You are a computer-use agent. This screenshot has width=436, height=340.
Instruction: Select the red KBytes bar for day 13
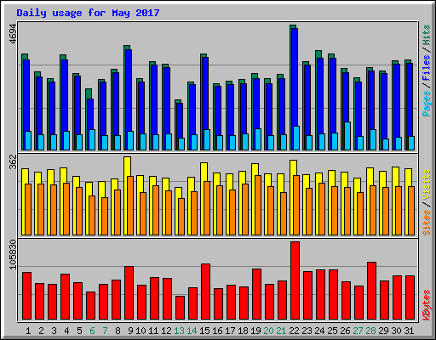(x=180, y=308)
